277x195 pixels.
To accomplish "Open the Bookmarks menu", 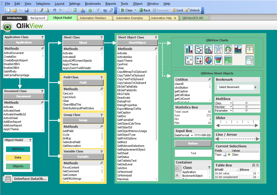I will (x=93, y=4).
